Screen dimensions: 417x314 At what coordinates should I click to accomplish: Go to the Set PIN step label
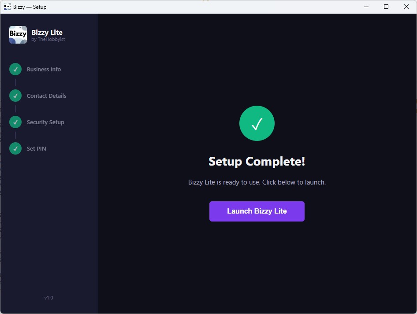36,149
